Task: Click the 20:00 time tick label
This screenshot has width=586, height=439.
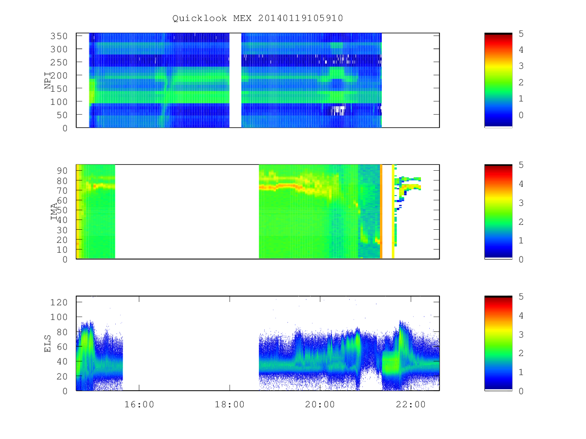Action: pyautogui.click(x=320, y=404)
